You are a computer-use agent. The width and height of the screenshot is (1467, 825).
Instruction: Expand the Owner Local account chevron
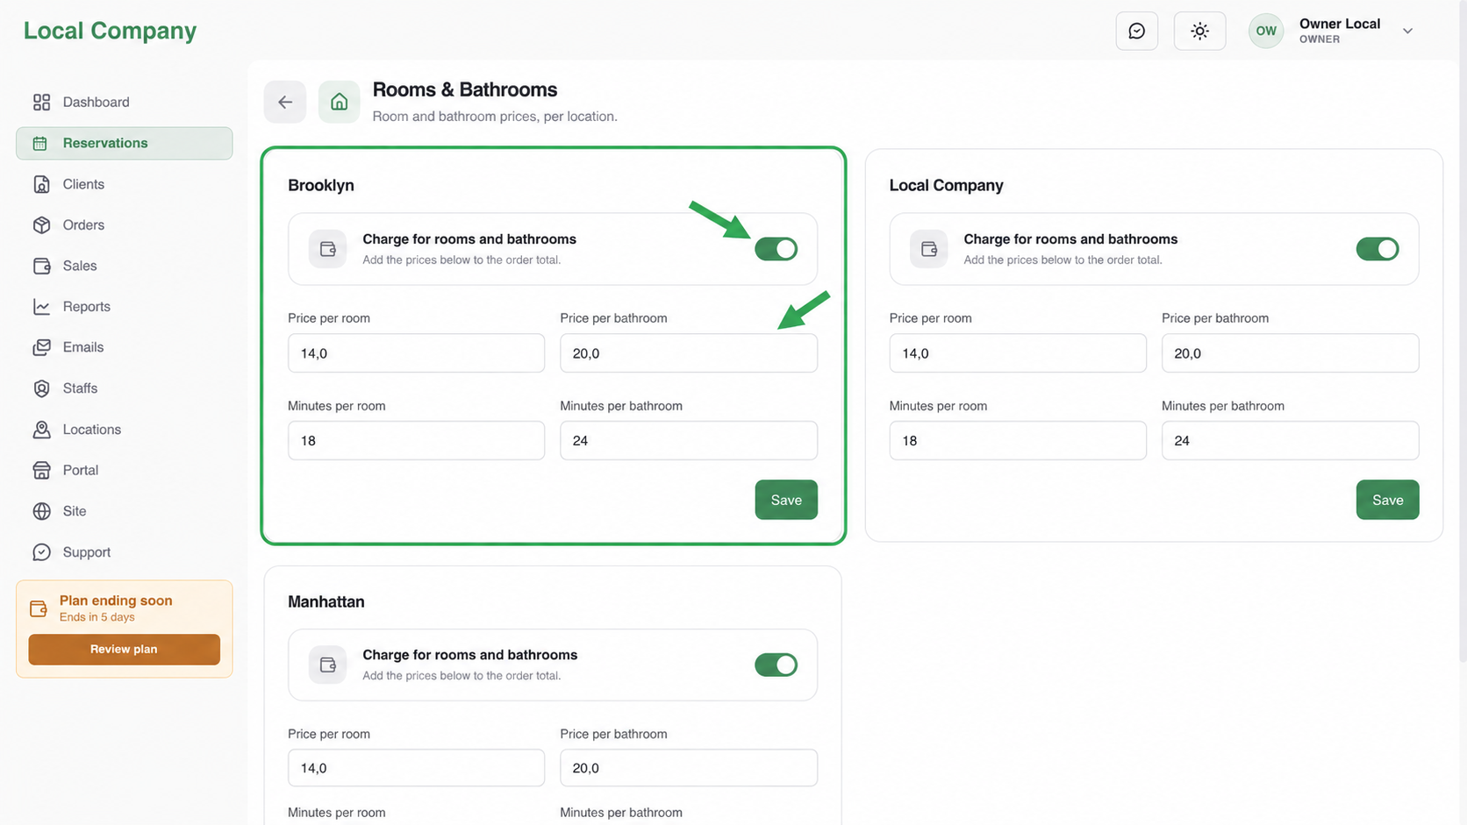(1407, 31)
